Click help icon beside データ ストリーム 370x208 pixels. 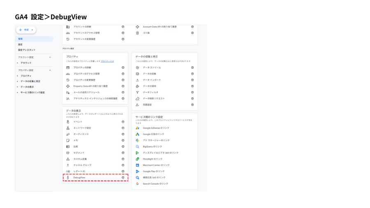point(192,68)
